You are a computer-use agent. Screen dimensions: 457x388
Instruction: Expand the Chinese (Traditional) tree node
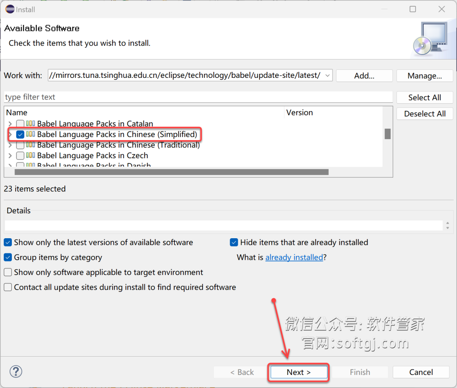(10, 145)
